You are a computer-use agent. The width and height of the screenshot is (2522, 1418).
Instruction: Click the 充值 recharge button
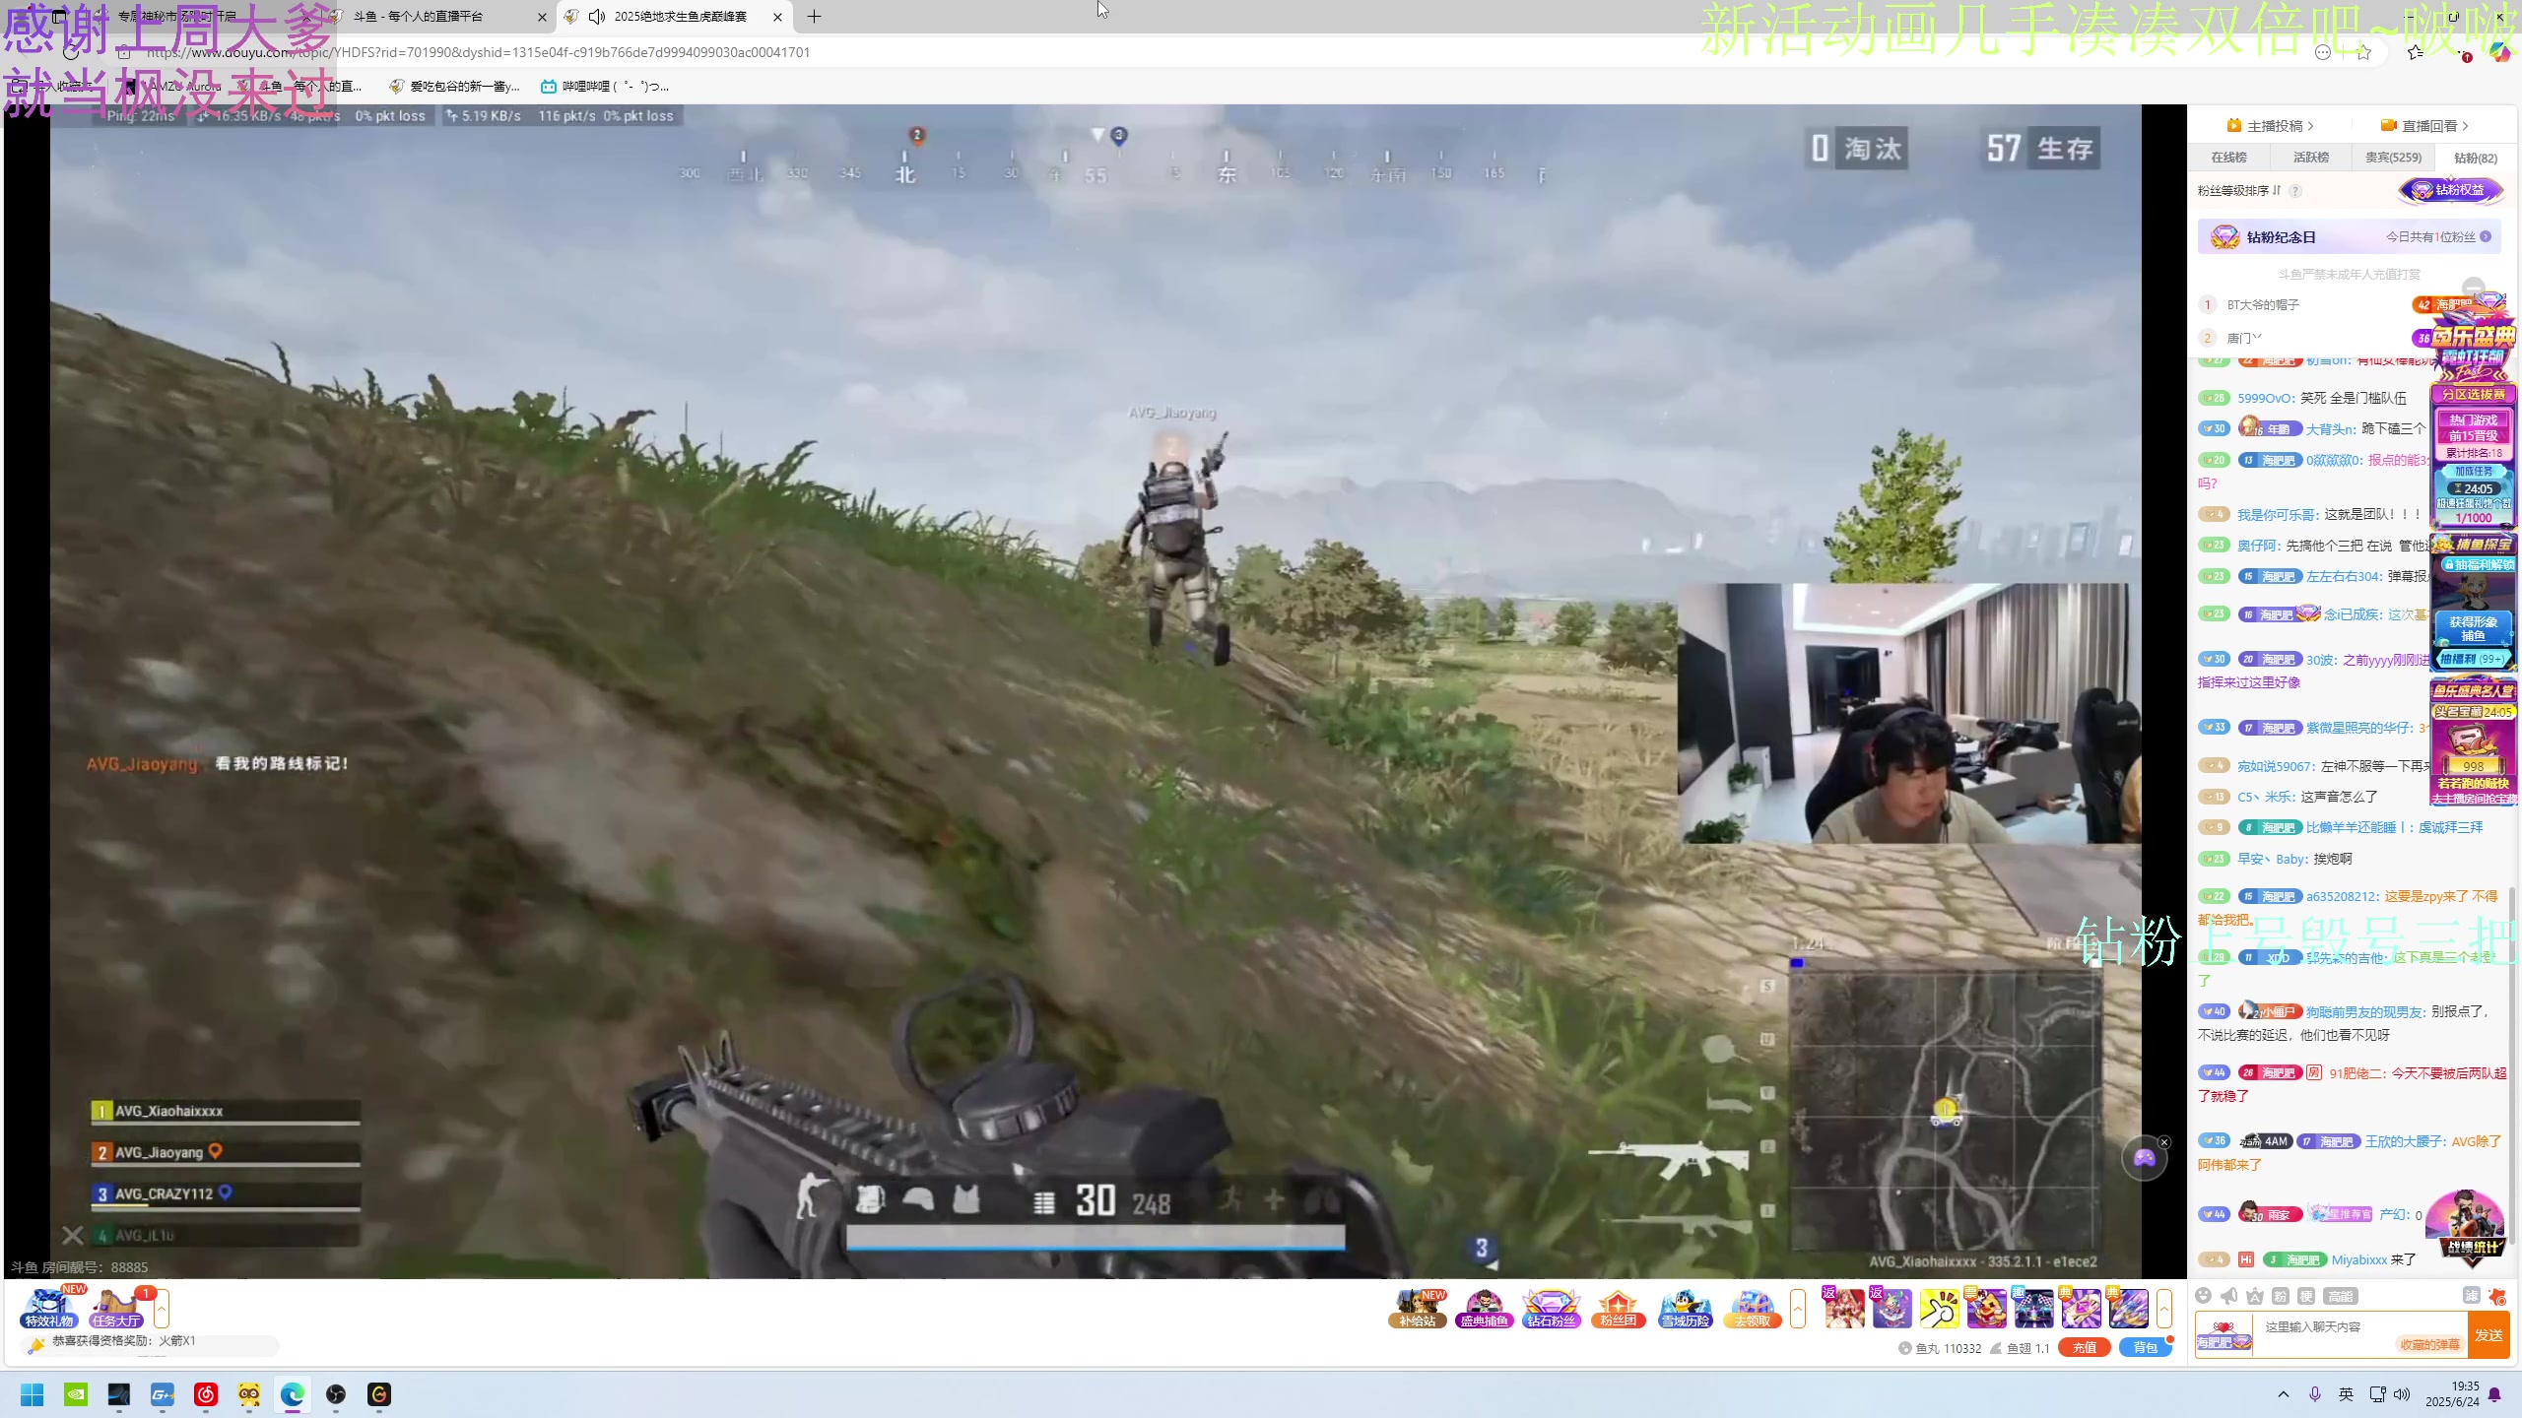[2085, 1348]
